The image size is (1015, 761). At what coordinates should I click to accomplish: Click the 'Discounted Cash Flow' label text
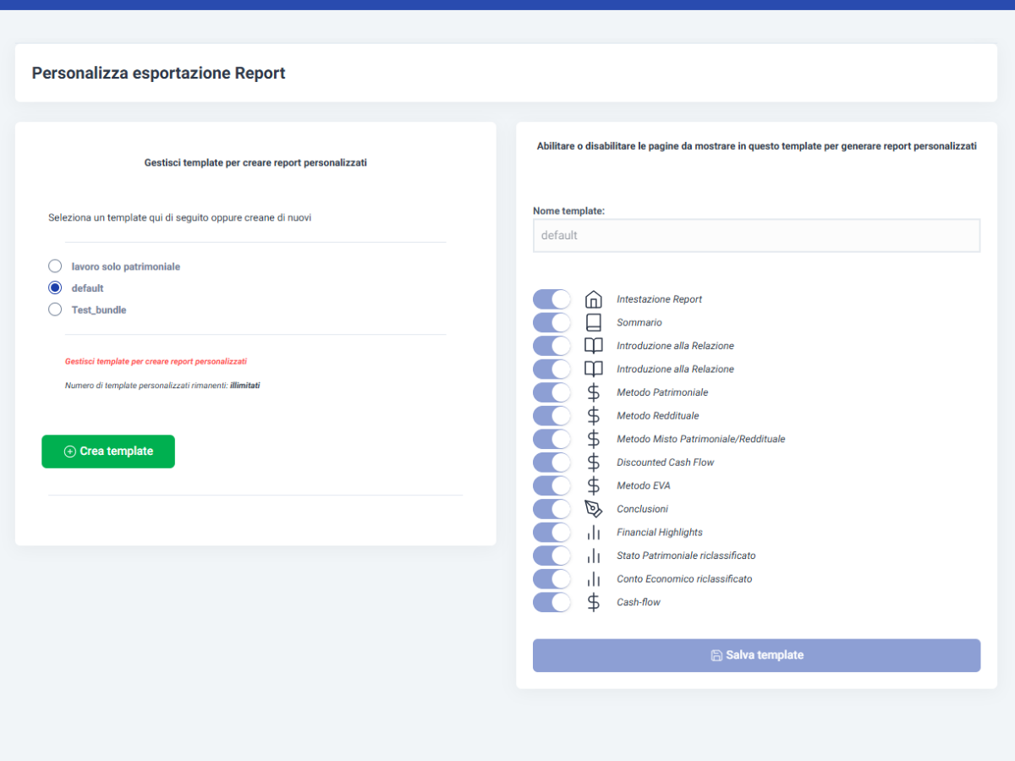(666, 463)
